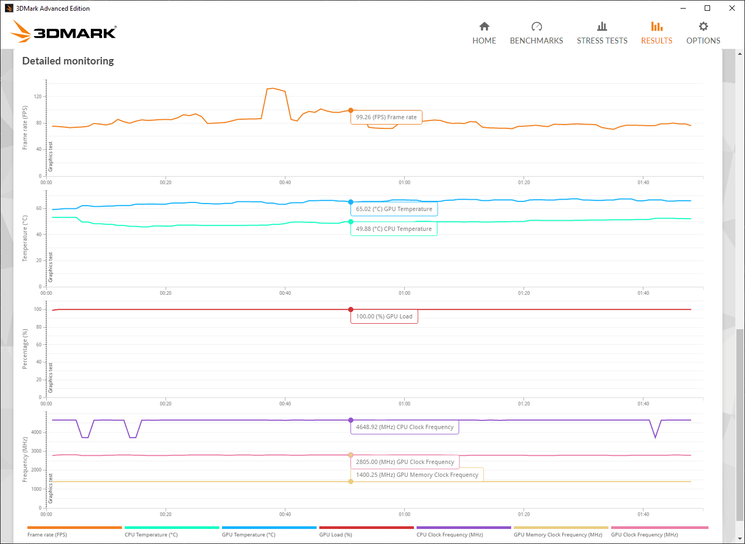Toggle the CPU Clock Frequency legend swatch
This screenshot has width=745, height=544.
pyautogui.click(x=464, y=527)
